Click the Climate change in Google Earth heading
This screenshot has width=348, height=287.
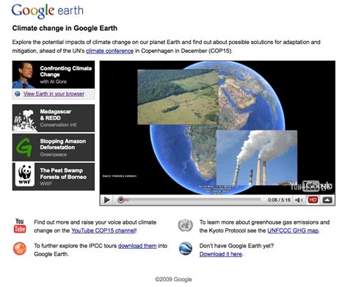[x=65, y=28]
